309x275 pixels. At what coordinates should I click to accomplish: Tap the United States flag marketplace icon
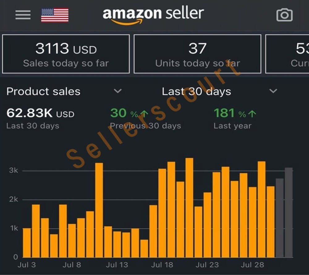55,15
